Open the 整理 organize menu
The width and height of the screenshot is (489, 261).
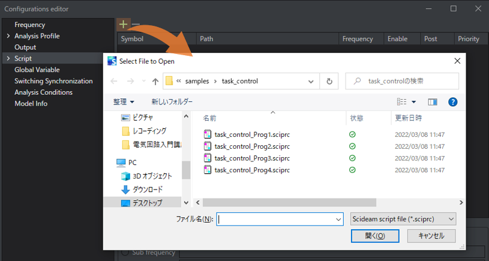click(124, 101)
